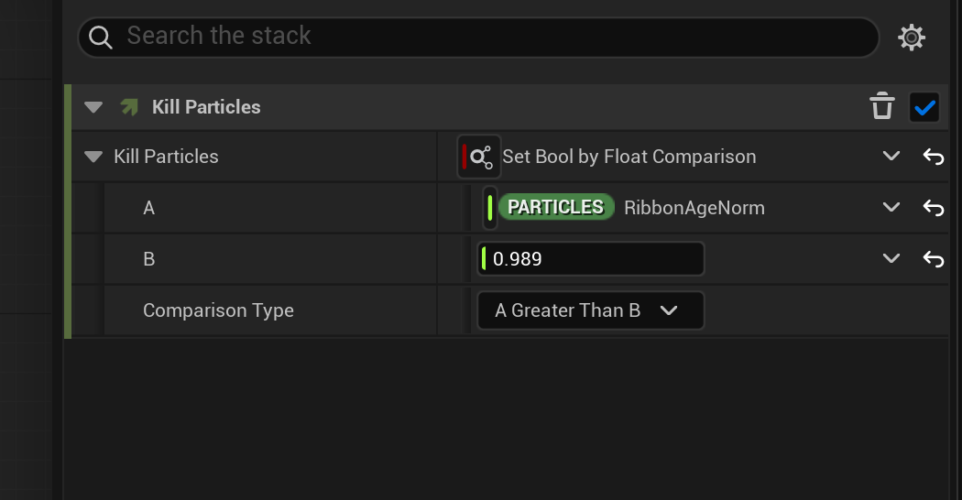The width and height of the screenshot is (962, 500).
Task: Reset the Kill Particles input to default
Action: coord(933,157)
